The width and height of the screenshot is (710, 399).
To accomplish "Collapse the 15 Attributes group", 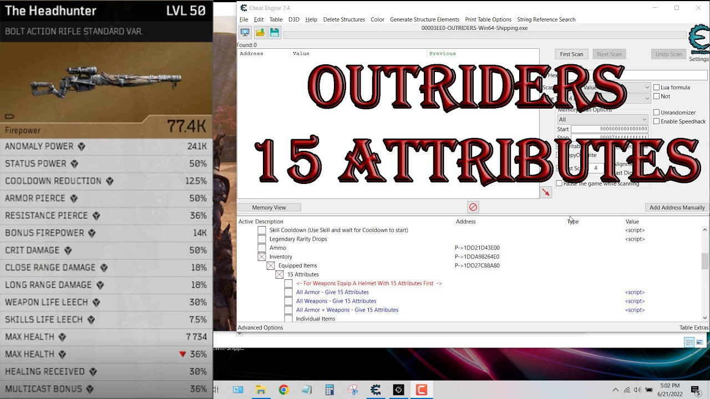I will pos(280,274).
